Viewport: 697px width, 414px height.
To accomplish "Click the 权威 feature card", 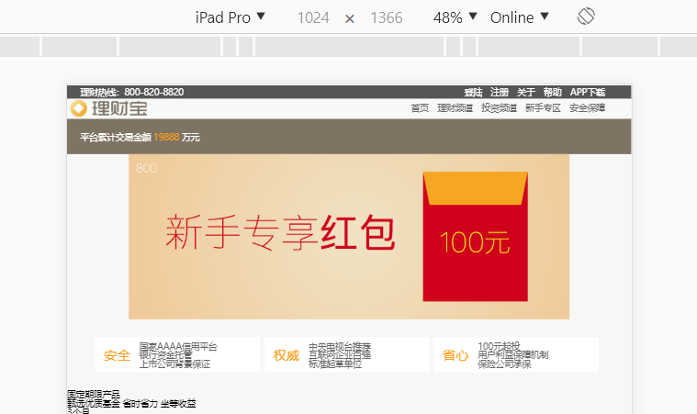I will pos(347,354).
